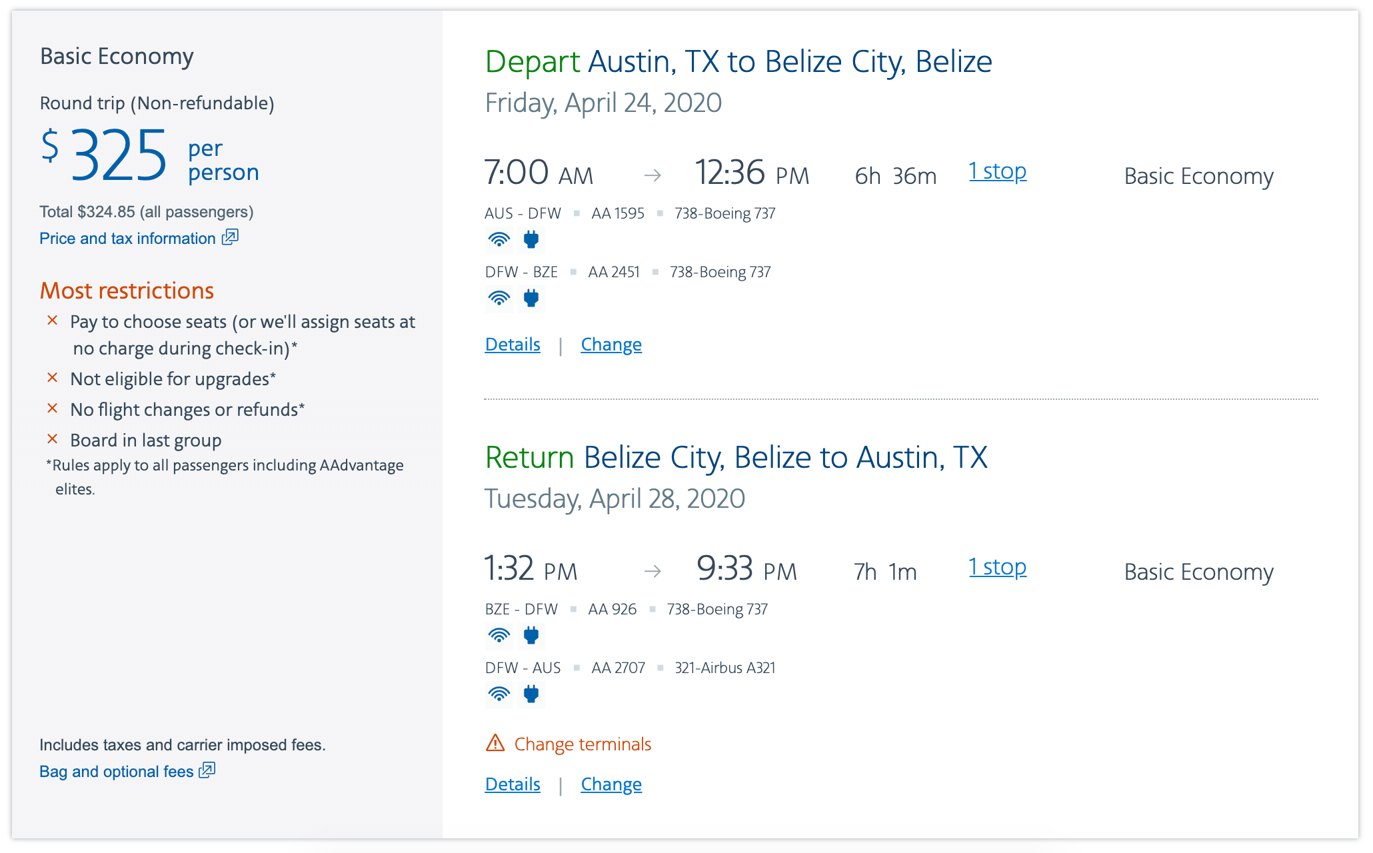
Task: Open 1 stop link for return flight
Action: 997,567
